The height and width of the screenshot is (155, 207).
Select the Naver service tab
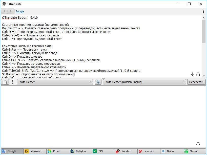click(194, 151)
